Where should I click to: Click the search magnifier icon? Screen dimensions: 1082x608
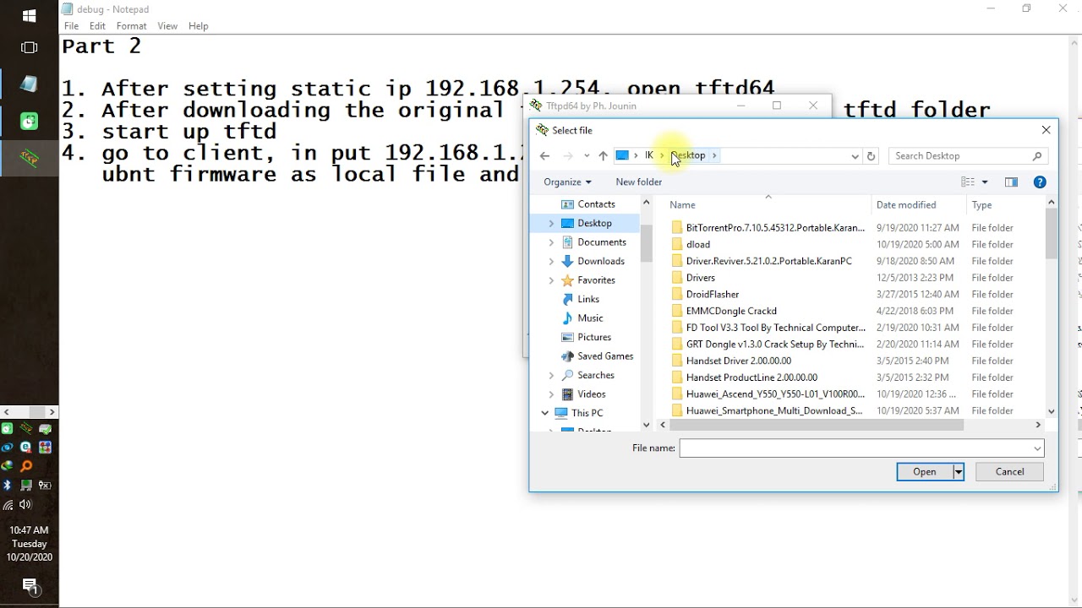1037,155
